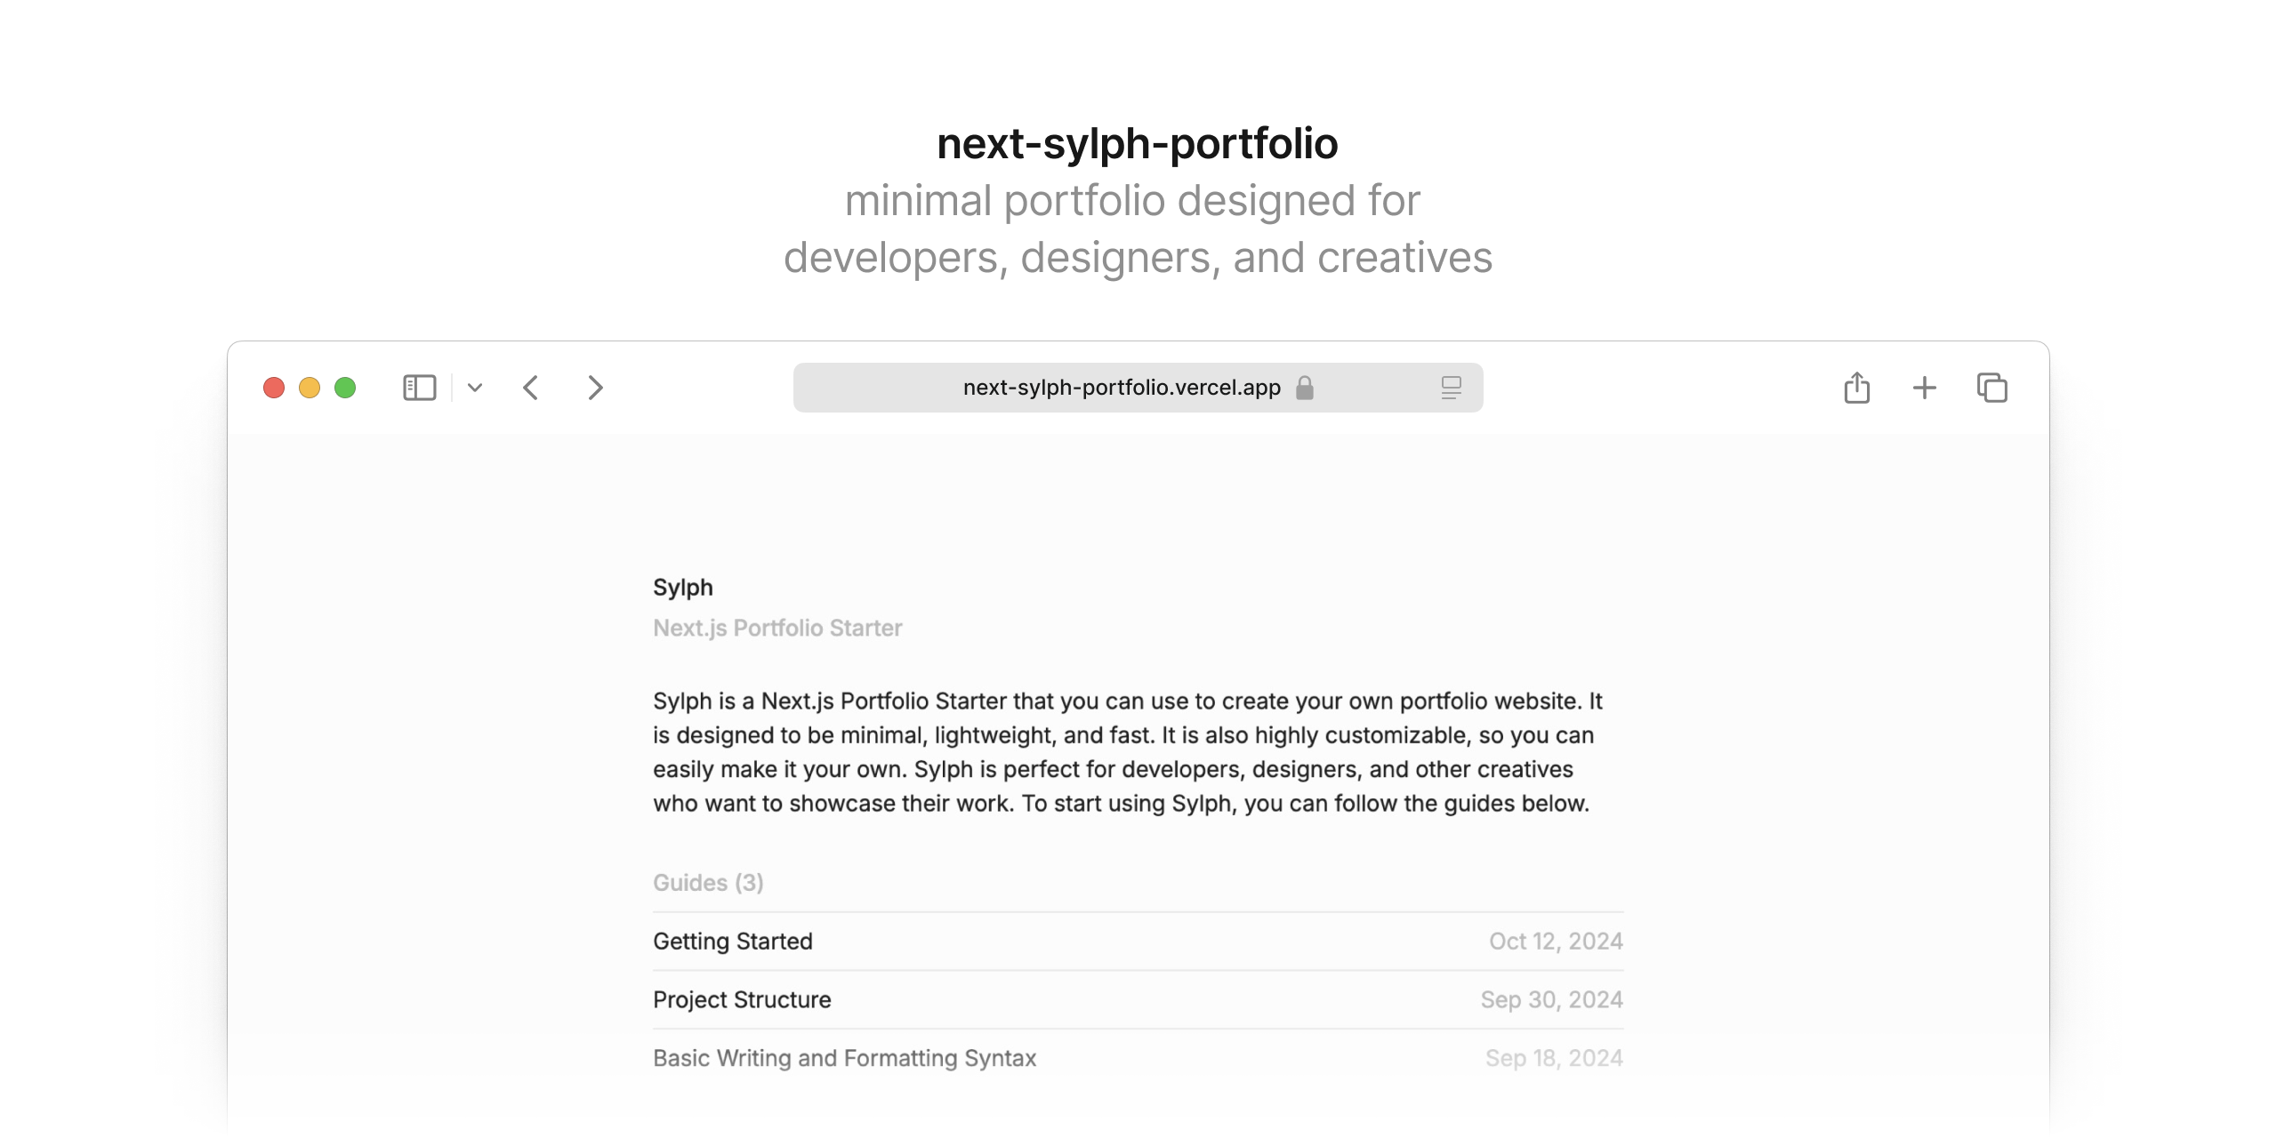Toggle fullscreen with the green traffic light
Screen dimensions: 2277x1138
point(345,388)
